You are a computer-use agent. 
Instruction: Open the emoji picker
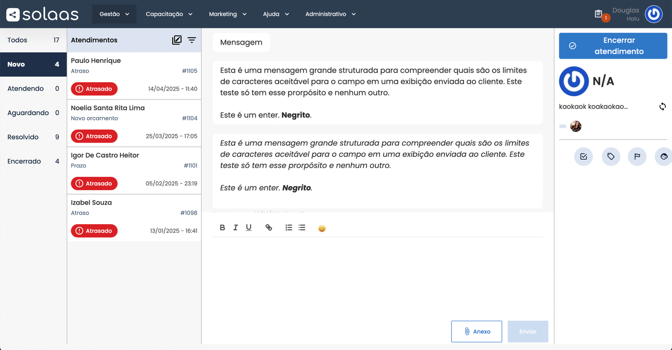[x=322, y=228]
